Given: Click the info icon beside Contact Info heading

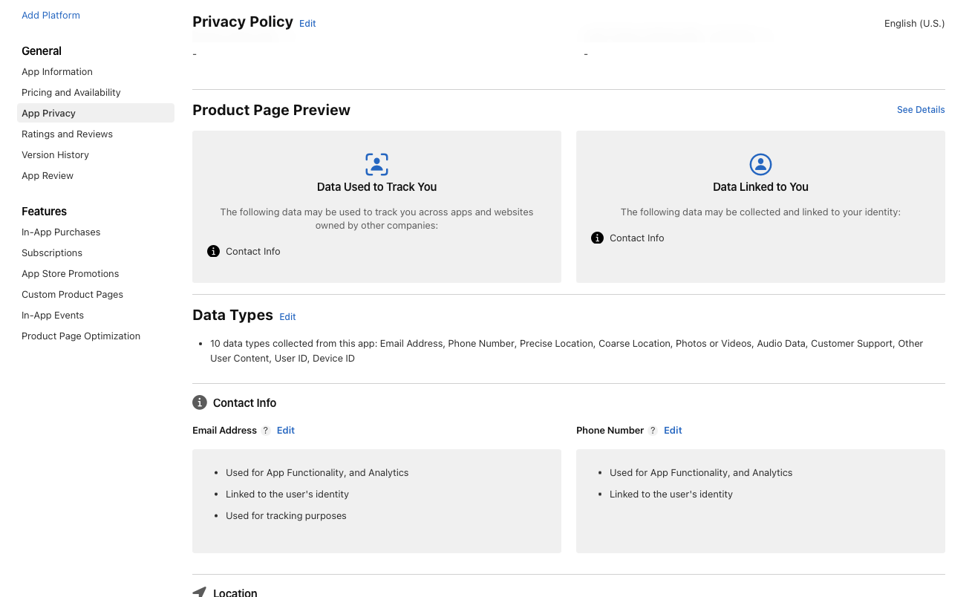Looking at the screenshot, I should click(x=200, y=402).
